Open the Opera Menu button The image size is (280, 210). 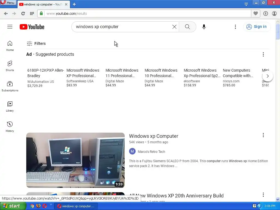pos(8,2)
